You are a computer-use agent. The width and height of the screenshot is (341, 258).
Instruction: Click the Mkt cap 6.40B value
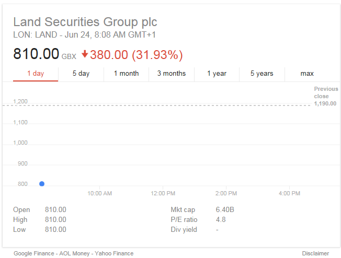tap(225, 209)
